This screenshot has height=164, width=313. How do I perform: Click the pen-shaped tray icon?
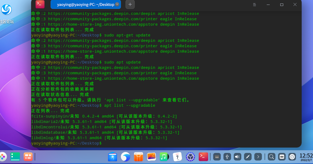248,157
